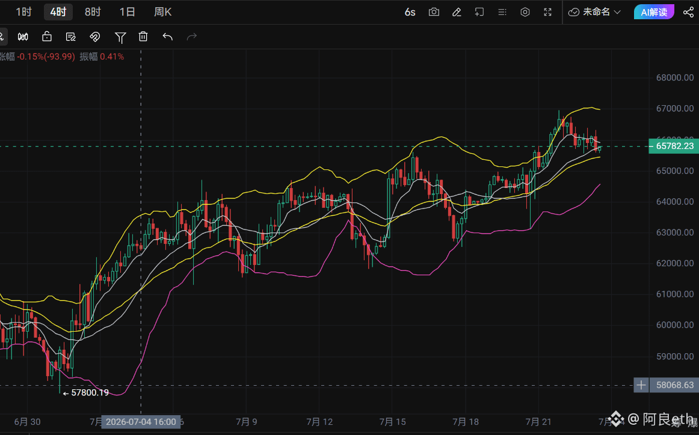Click the share icon
The image size is (699, 435).
[688, 12]
